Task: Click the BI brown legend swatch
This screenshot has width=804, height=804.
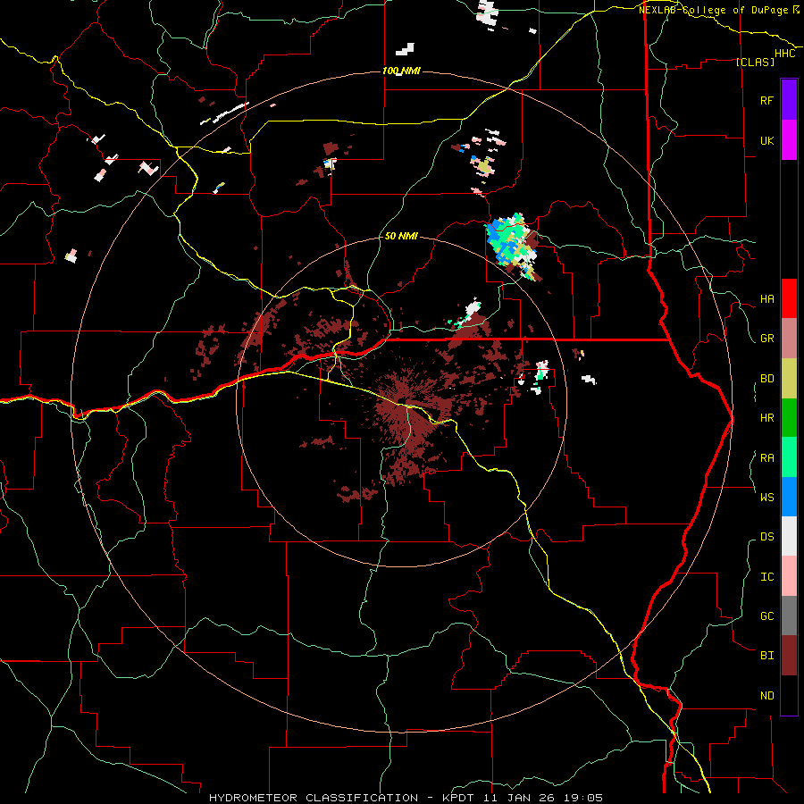Action: point(789,656)
